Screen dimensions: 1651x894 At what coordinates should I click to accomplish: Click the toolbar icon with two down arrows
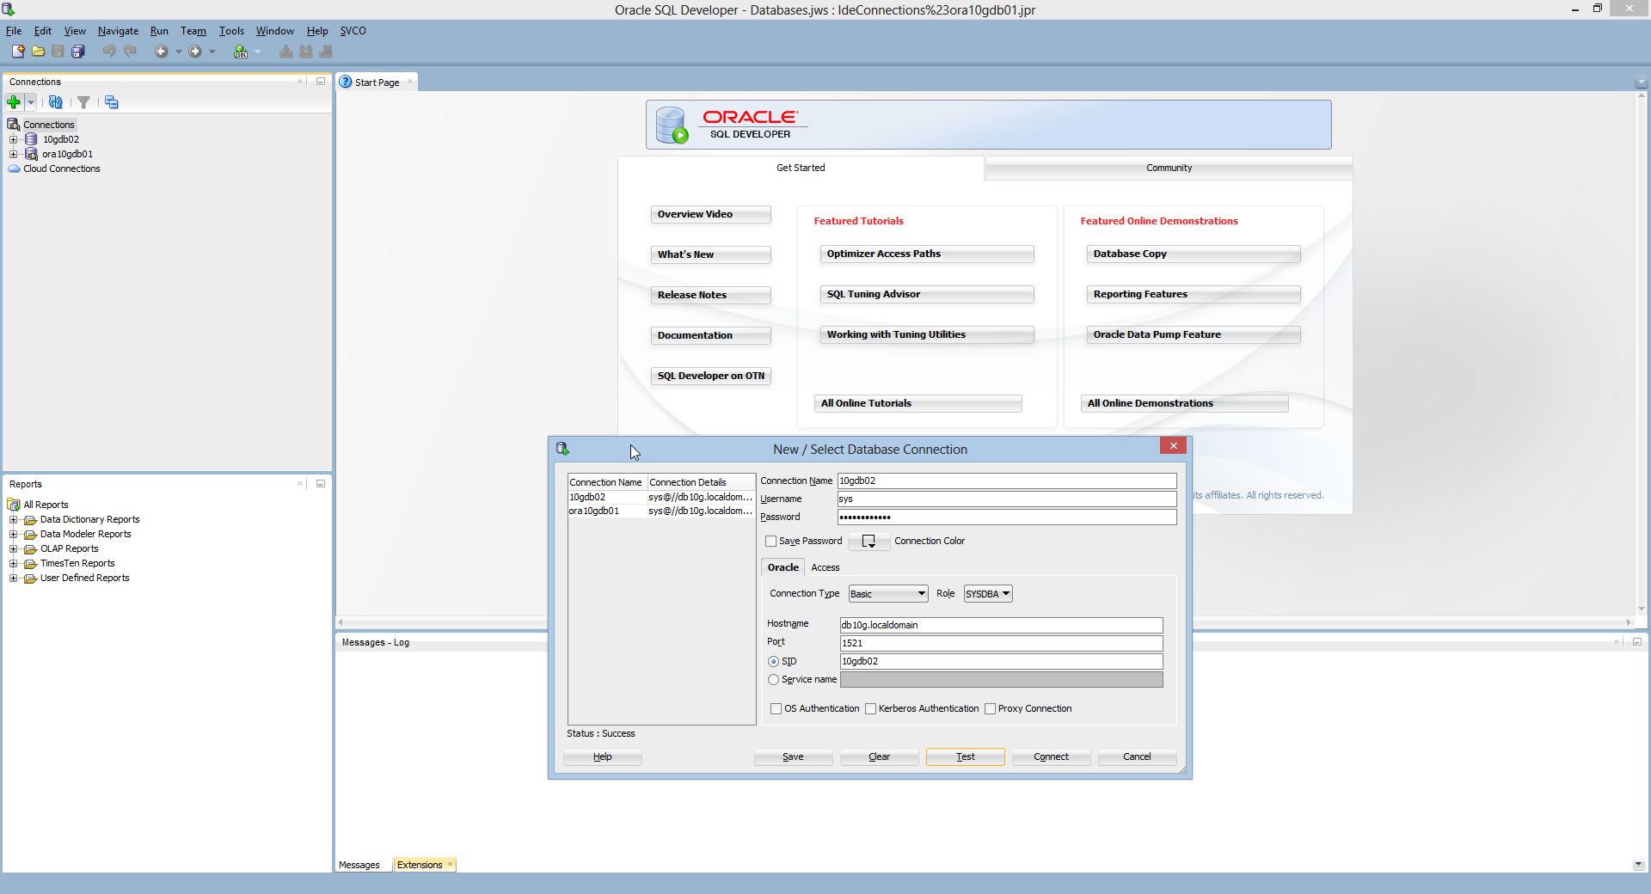(x=306, y=52)
